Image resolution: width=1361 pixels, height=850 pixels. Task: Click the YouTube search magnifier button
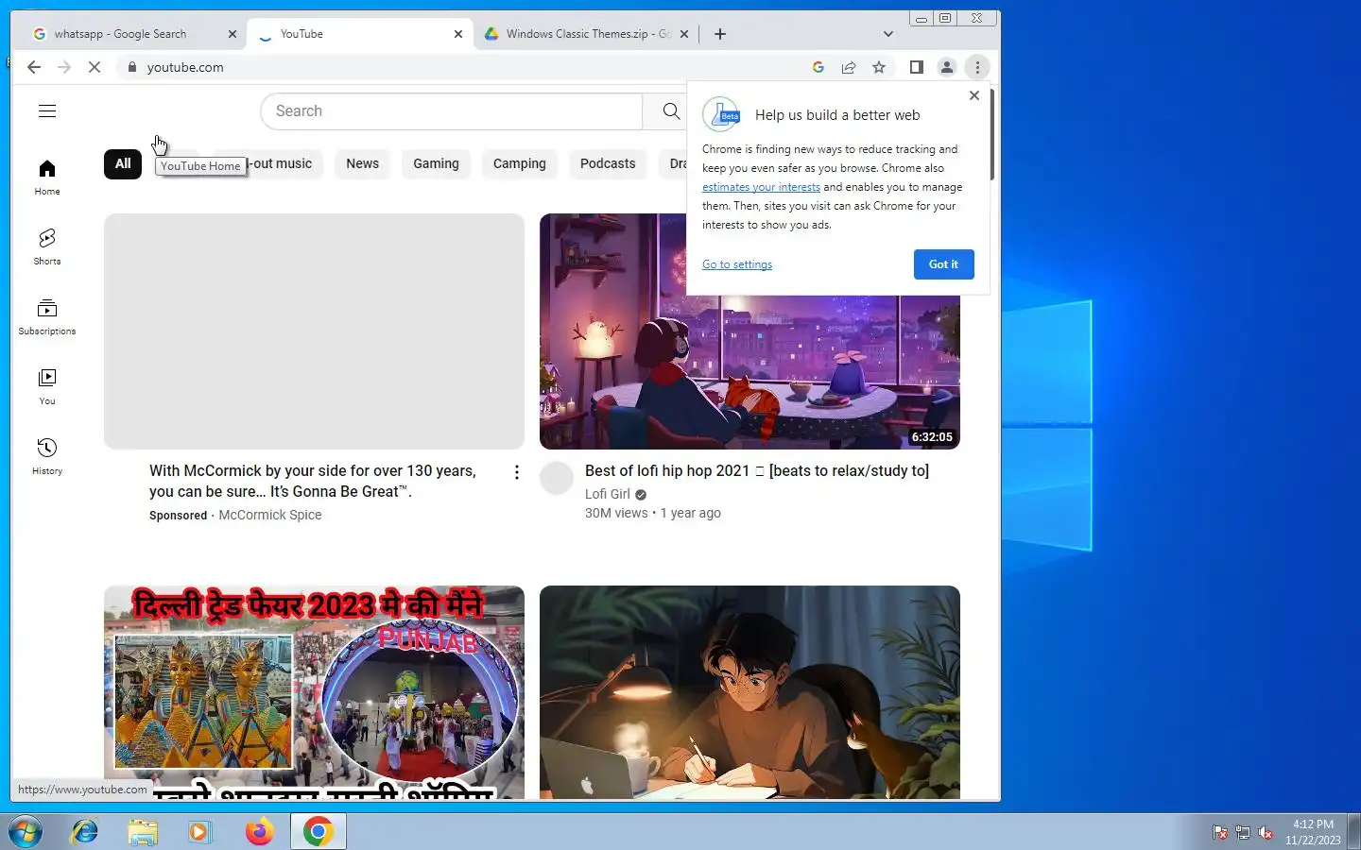[x=671, y=110]
